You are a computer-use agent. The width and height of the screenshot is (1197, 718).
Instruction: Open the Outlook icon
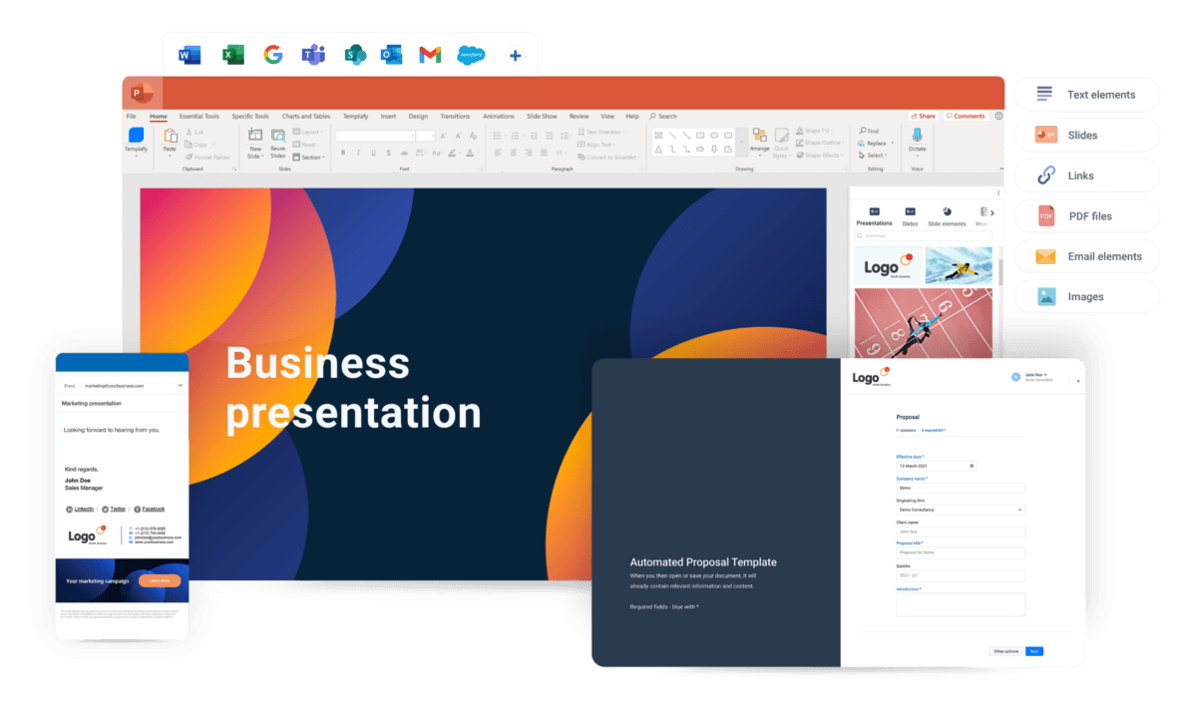click(391, 55)
